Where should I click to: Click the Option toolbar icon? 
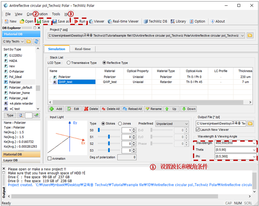coord(197,21)
